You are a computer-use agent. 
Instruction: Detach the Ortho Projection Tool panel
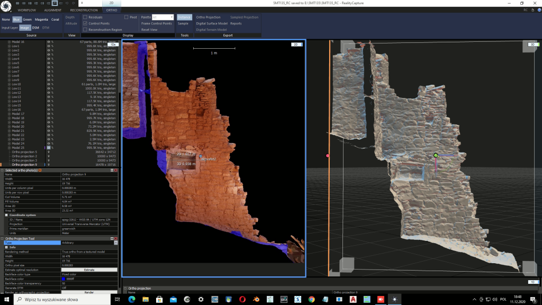coord(112,239)
